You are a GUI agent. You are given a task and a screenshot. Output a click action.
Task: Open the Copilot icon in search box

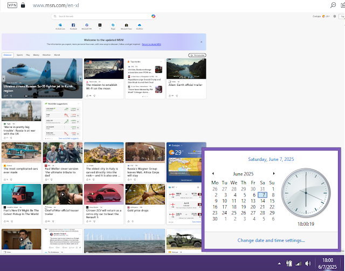tap(153, 16)
